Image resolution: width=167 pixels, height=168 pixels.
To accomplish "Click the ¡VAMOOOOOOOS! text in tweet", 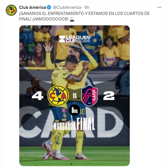I will pyautogui.click(x=50, y=19).
